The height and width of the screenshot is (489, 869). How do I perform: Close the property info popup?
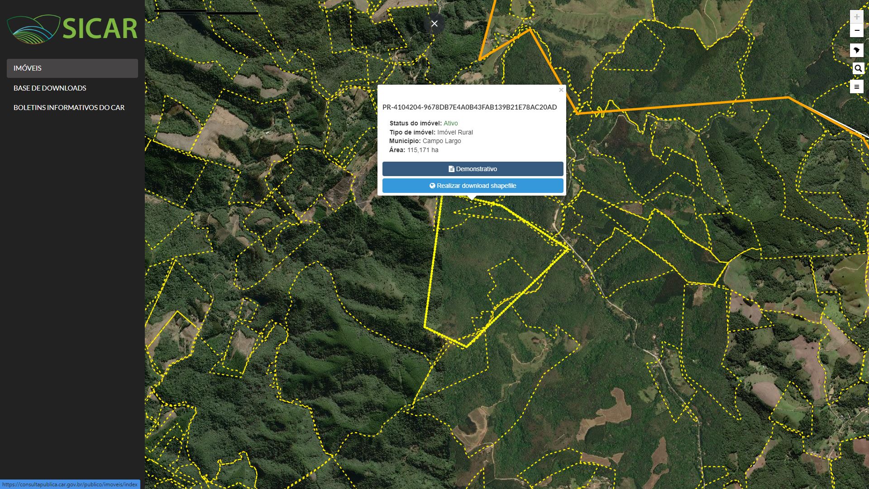(x=561, y=90)
